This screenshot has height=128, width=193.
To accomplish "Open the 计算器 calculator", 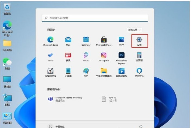I will 139,57.
